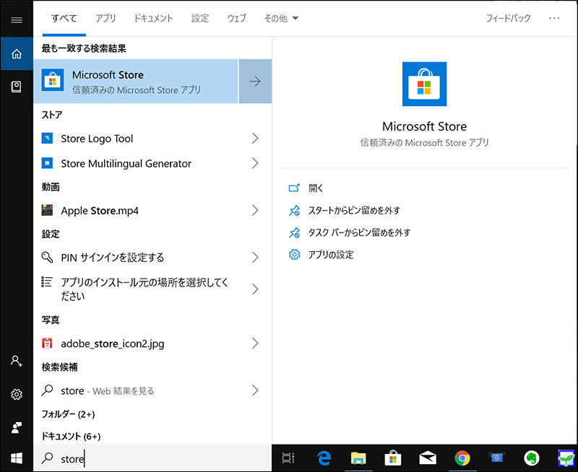578x472 pixels.
Task: Click the Task View taskbar icon
Action: [288, 458]
